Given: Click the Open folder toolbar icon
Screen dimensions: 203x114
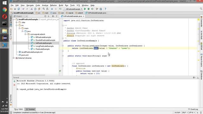Looking at the screenshot, I should [11, 9].
